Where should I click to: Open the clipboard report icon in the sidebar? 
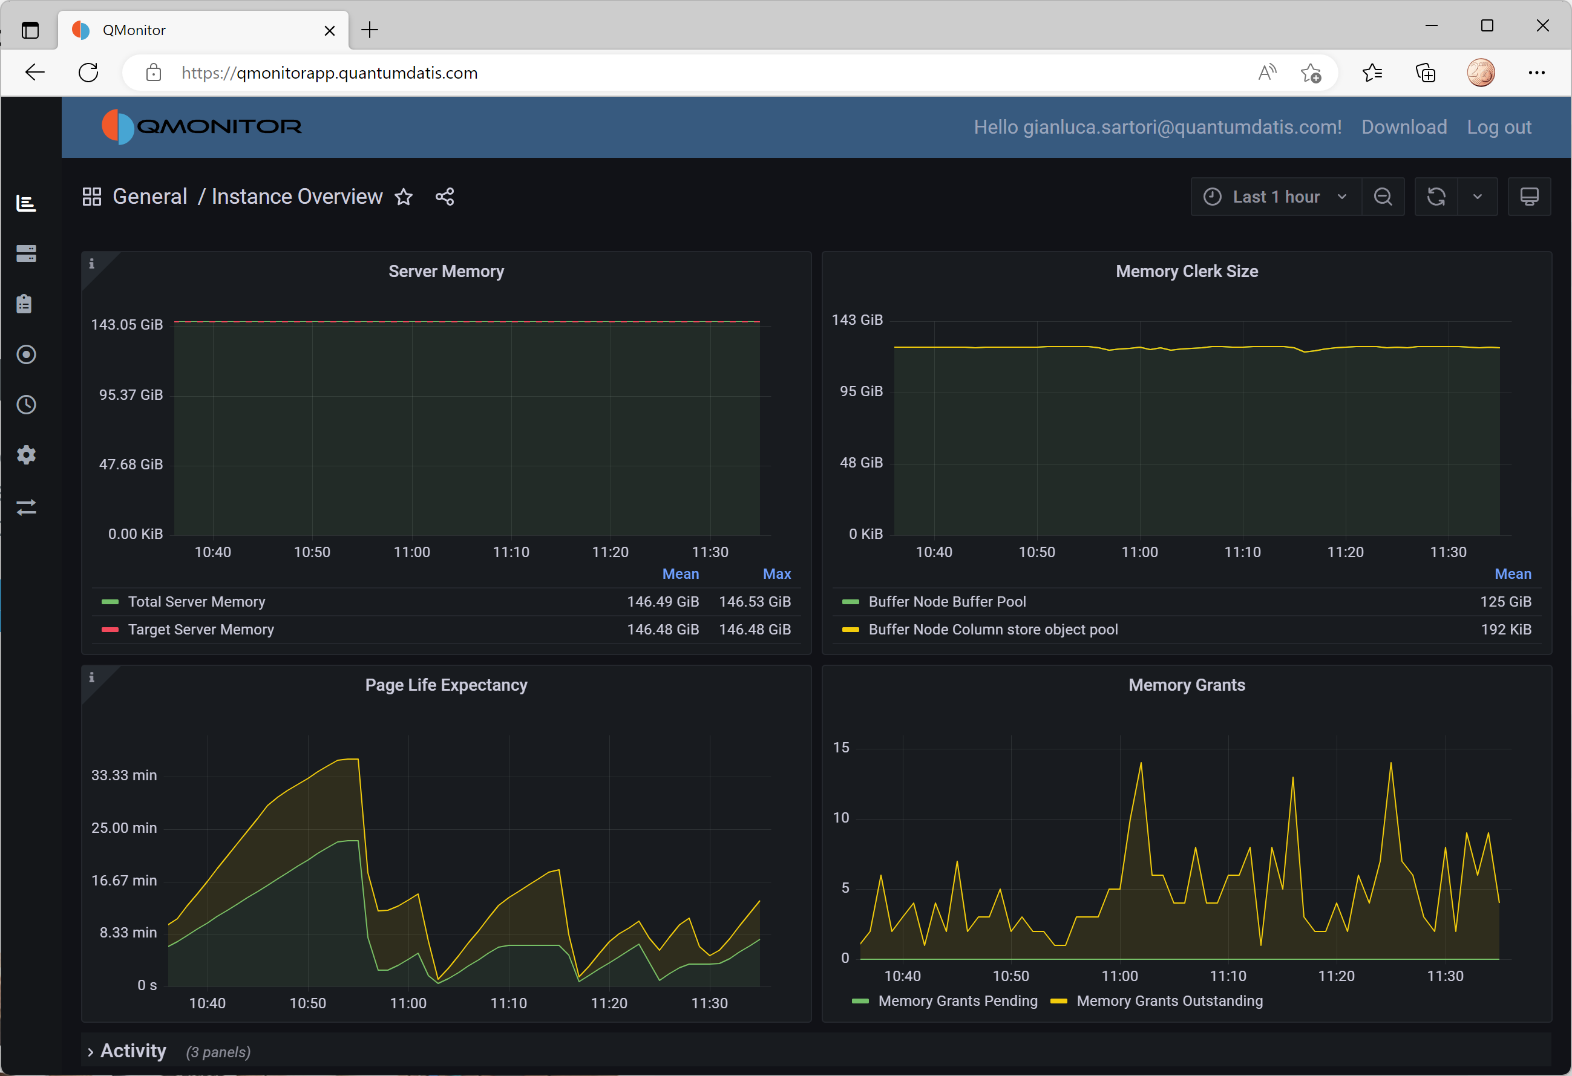tap(25, 304)
